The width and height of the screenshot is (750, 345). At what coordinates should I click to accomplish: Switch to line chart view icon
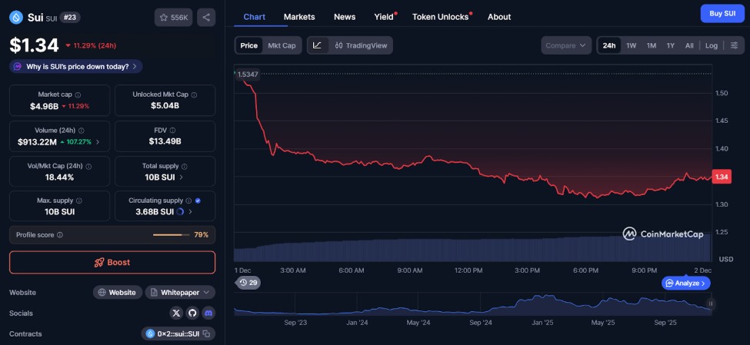click(x=317, y=45)
